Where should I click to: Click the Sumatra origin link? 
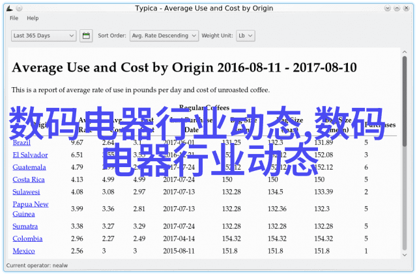(x=25, y=226)
